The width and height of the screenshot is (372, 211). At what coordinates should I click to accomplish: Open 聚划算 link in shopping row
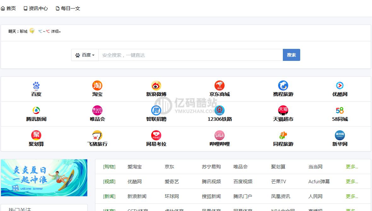tap(278, 167)
